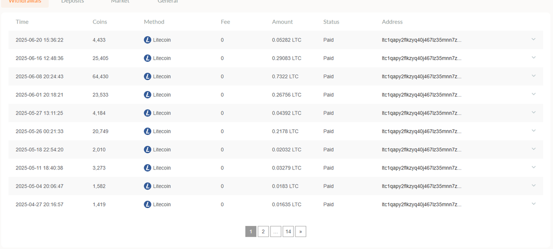Open the General tab
Image resolution: width=553 pixels, height=249 pixels.
click(x=168, y=2)
